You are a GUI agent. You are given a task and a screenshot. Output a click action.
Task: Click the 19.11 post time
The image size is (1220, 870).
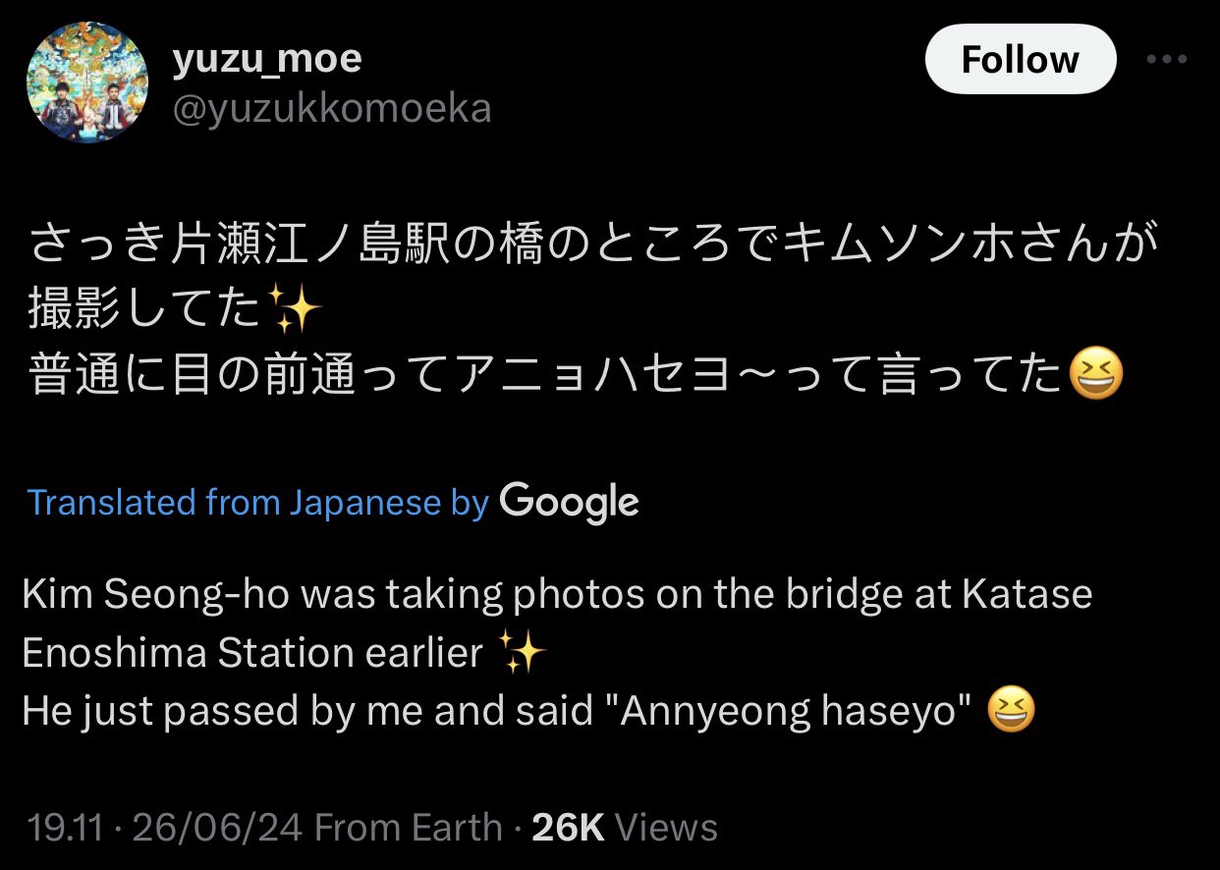[x=65, y=827]
